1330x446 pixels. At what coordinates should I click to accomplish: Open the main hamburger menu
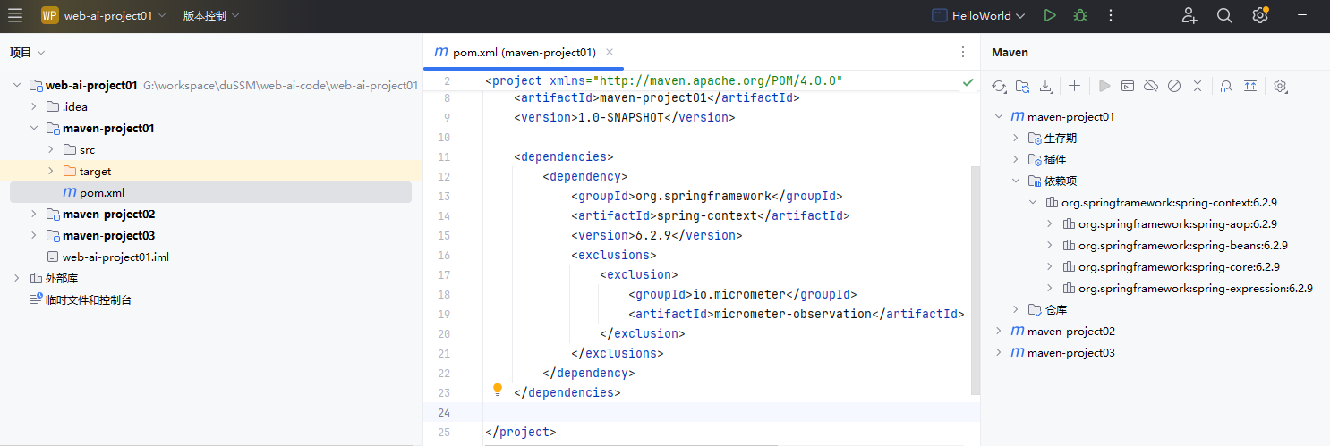15,15
